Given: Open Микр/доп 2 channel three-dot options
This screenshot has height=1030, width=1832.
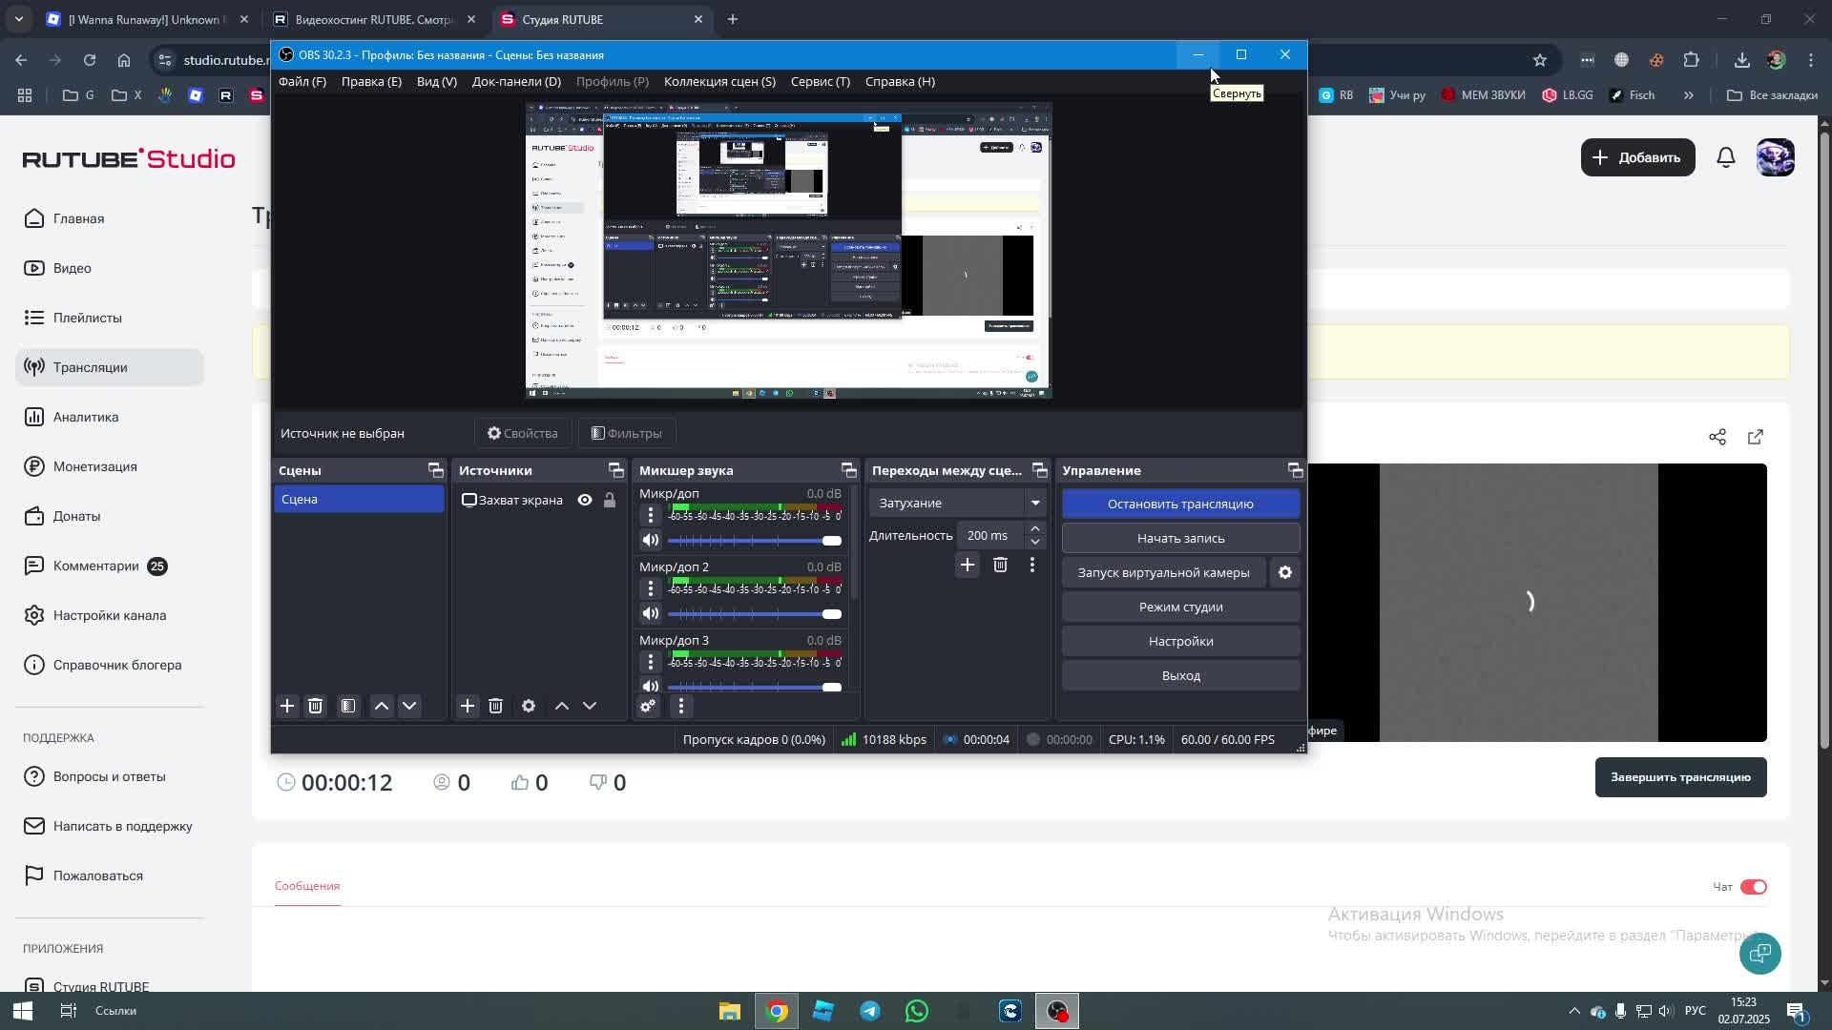Looking at the screenshot, I should pyautogui.click(x=651, y=588).
